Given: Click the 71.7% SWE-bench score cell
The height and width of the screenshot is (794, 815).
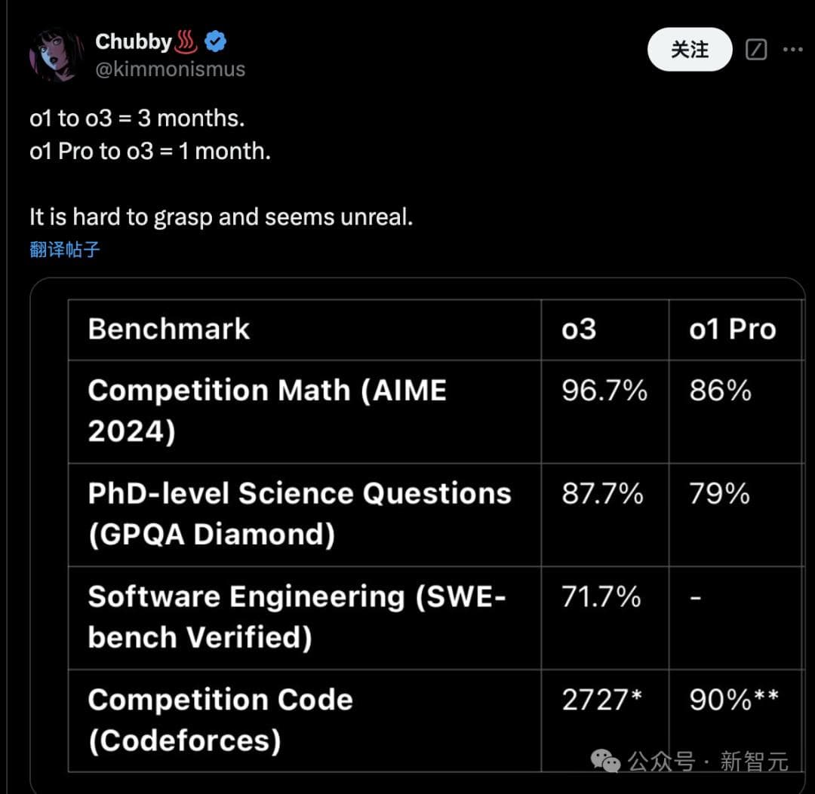Looking at the screenshot, I should 601,597.
